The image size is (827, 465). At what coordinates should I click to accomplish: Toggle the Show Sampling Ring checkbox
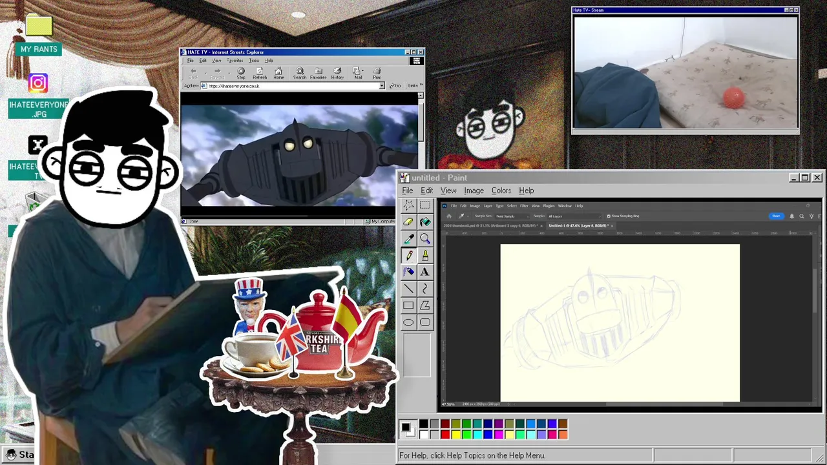point(609,216)
